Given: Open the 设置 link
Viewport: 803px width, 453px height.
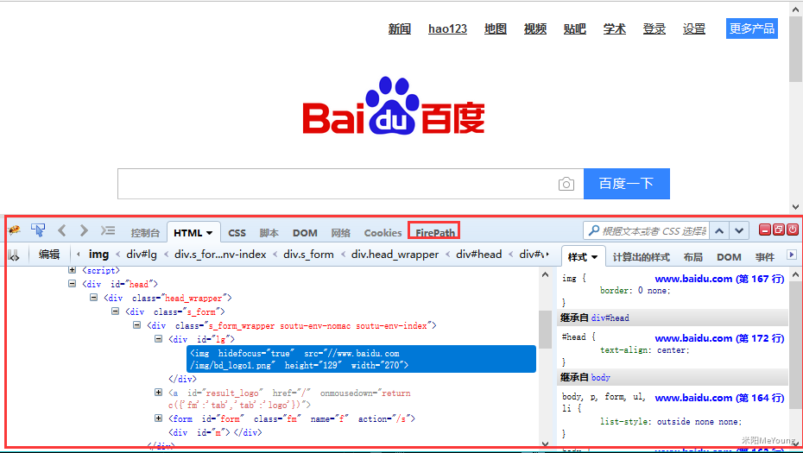Looking at the screenshot, I should pyautogui.click(x=694, y=28).
